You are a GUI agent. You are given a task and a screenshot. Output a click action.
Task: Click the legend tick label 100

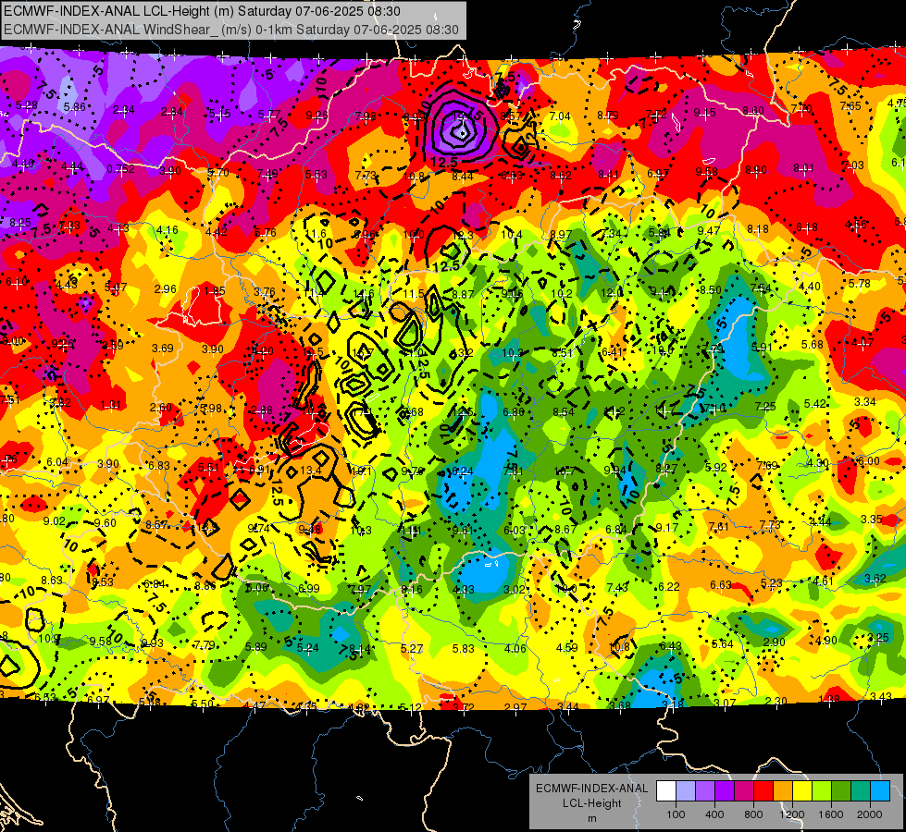[x=676, y=814]
